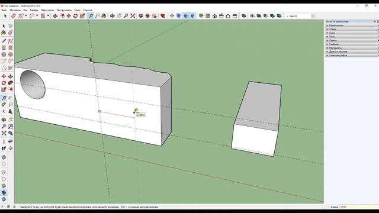Toggle Display Section Planes button
Screen dimensions: 379x213
coord(178,16)
